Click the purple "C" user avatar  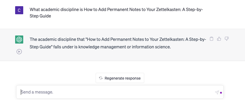pos(19,10)
